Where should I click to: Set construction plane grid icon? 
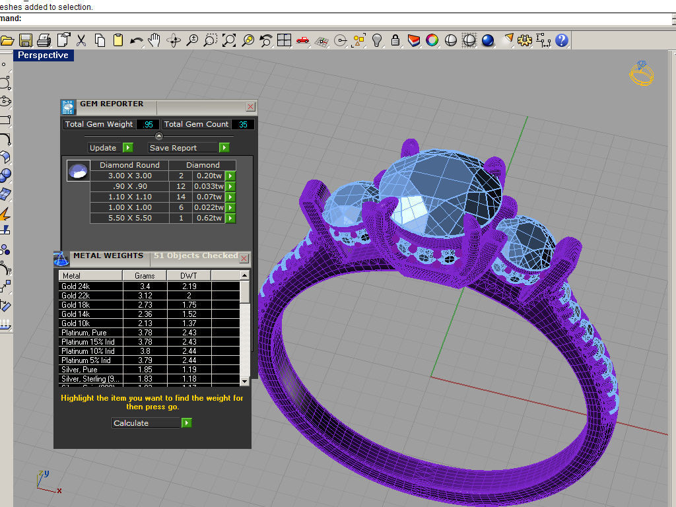tap(321, 42)
